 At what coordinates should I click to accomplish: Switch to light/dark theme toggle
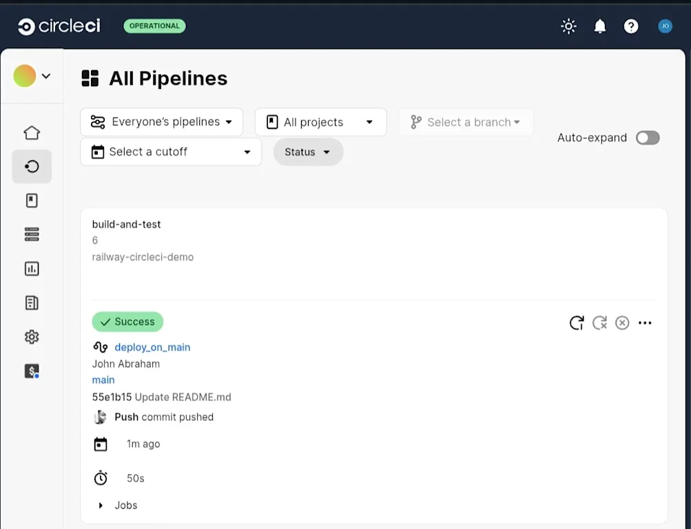point(568,25)
